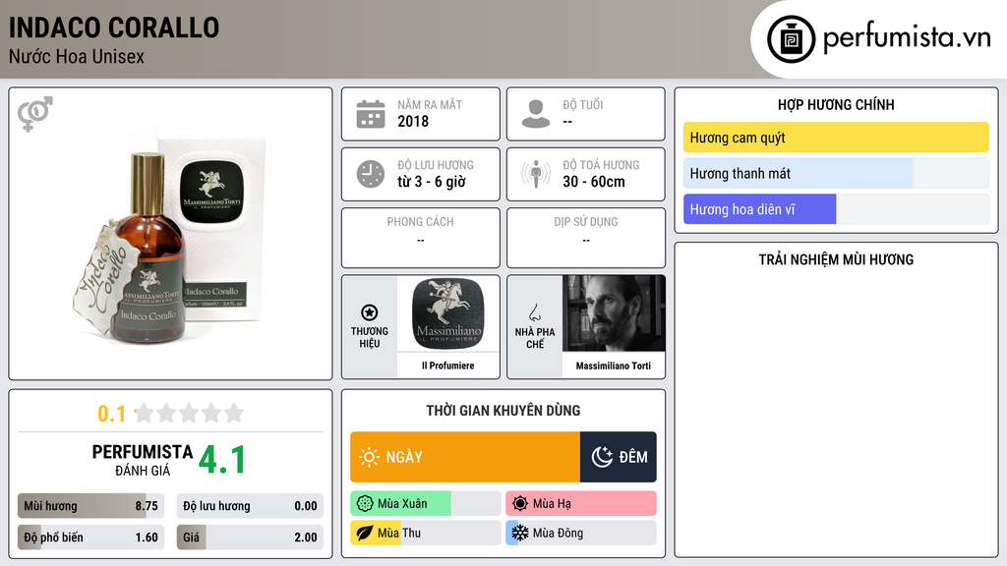Open the Massimiliano Torti perfumer photo
Screen dimensions: 1007x566
pos(614,313)
